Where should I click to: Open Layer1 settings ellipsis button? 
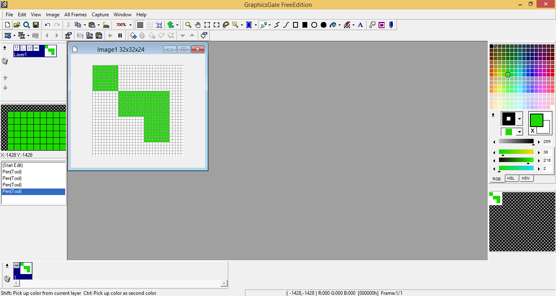[x=36, y=48]
